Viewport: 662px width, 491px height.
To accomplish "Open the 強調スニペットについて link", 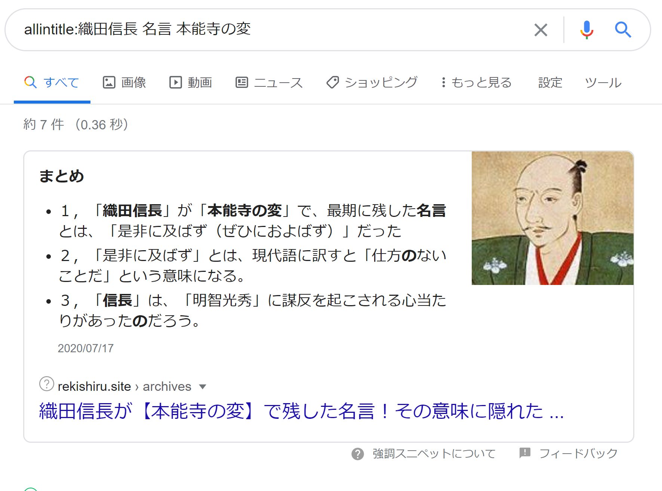I will point(434,454).
